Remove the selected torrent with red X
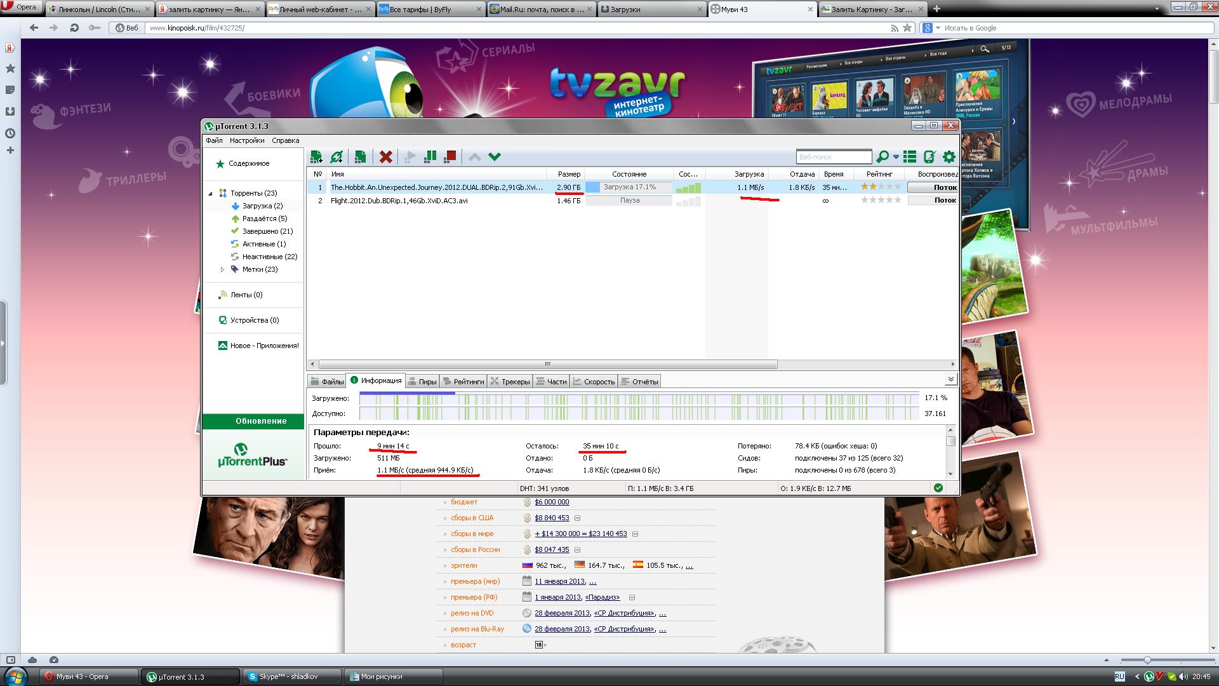Image resolution: width=1219 pixels, height=686 pixels. [385, 157]
